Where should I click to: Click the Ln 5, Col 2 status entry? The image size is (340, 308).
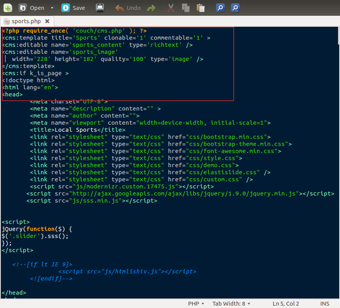(x=286, y=303)
